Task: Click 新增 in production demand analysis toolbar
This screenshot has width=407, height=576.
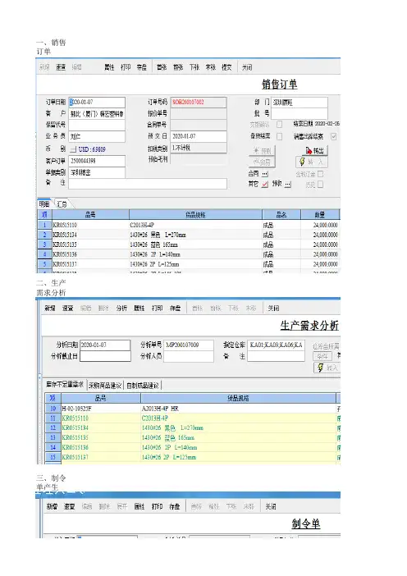Action: 50,308
